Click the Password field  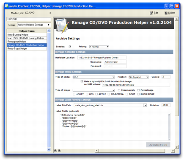(x=115, y=66)
